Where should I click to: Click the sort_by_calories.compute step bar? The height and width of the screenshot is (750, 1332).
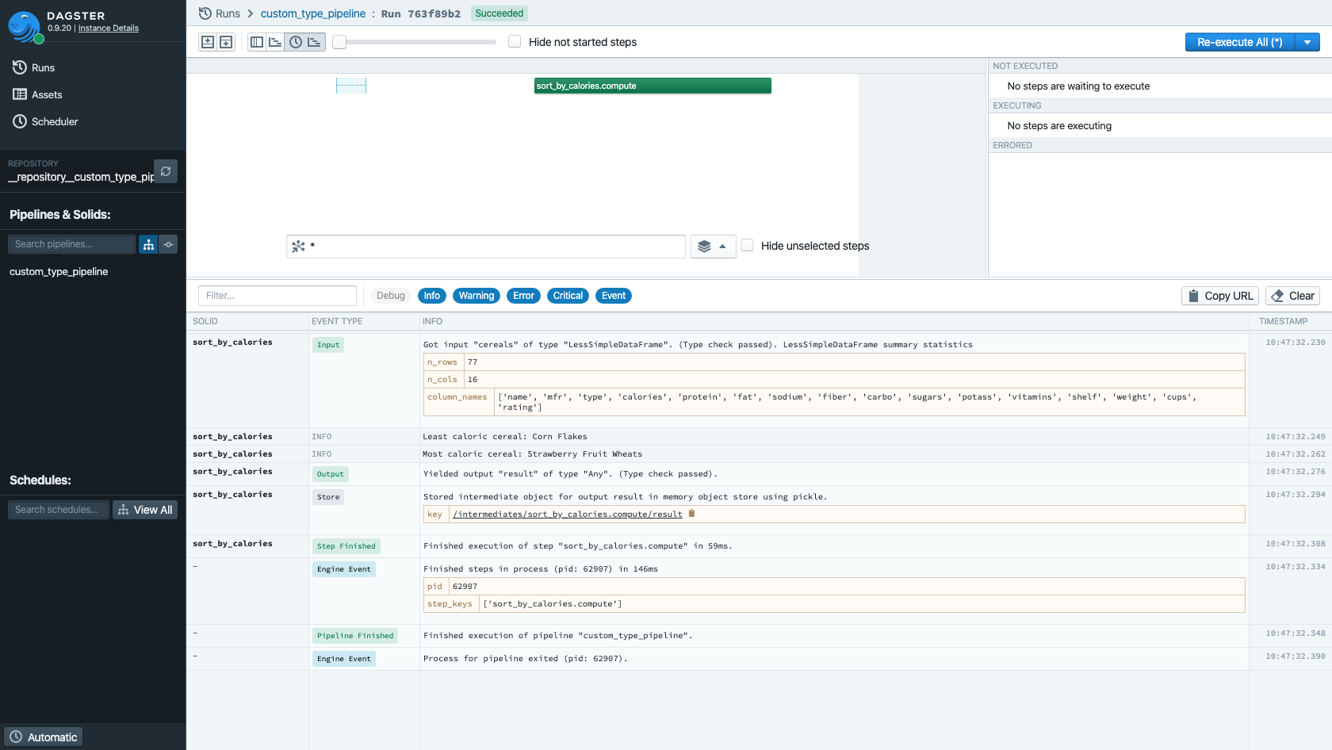click(653, 86)
